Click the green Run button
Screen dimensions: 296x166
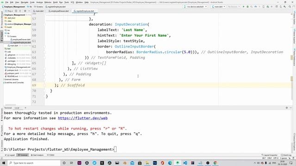[244, 6]
